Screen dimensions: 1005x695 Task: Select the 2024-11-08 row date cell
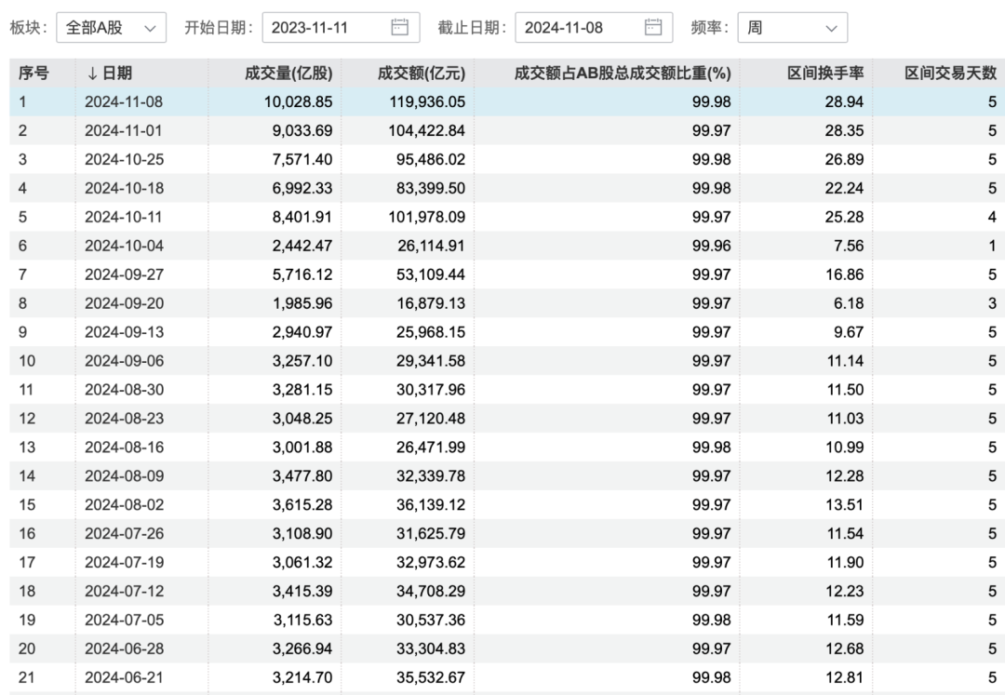click(124, 102)
